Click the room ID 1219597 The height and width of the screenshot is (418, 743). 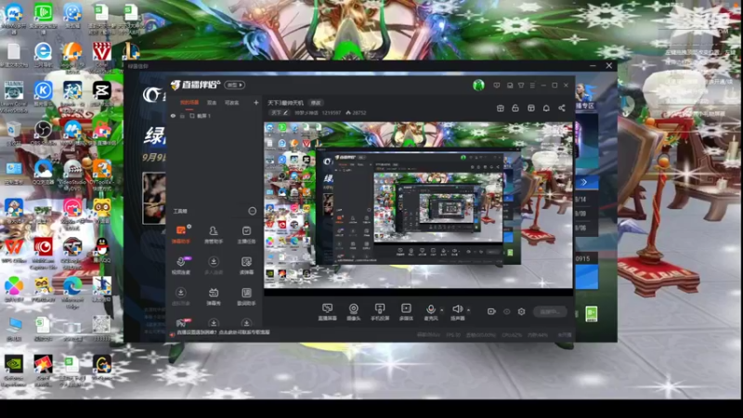click(332, 112)
